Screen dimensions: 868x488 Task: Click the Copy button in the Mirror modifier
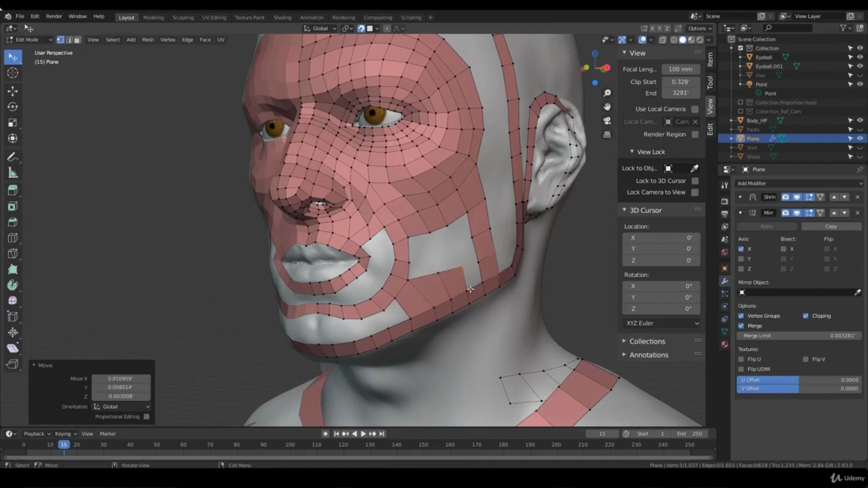coord(831,226)
